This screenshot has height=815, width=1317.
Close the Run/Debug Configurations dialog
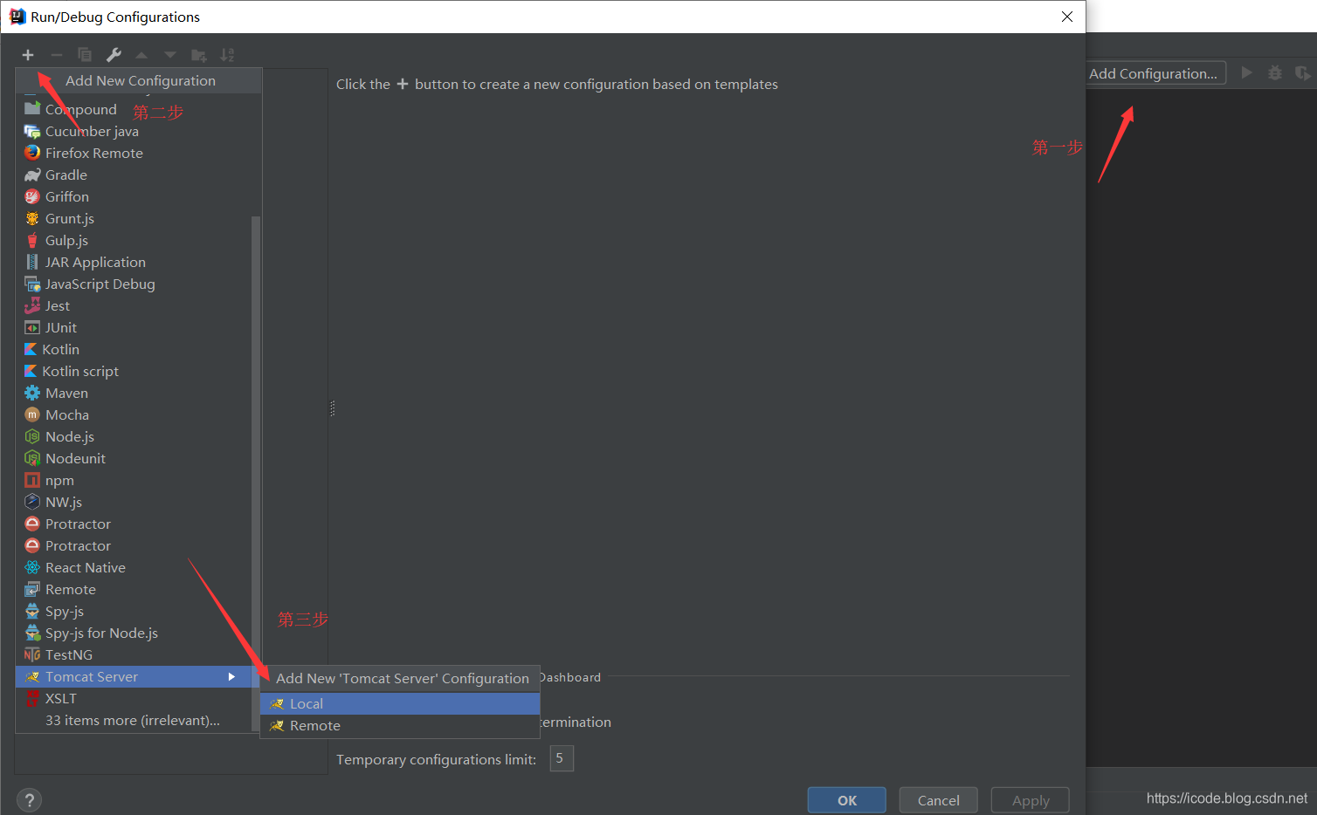pos(1066,17)
